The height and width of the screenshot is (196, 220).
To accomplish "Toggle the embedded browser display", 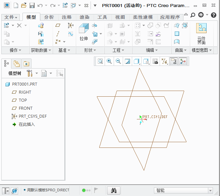I will click(14, 191).
